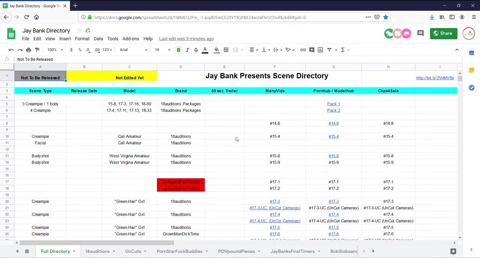The image size is (480, 258).
Task: Open the Format menu
Action: [82, 39]
